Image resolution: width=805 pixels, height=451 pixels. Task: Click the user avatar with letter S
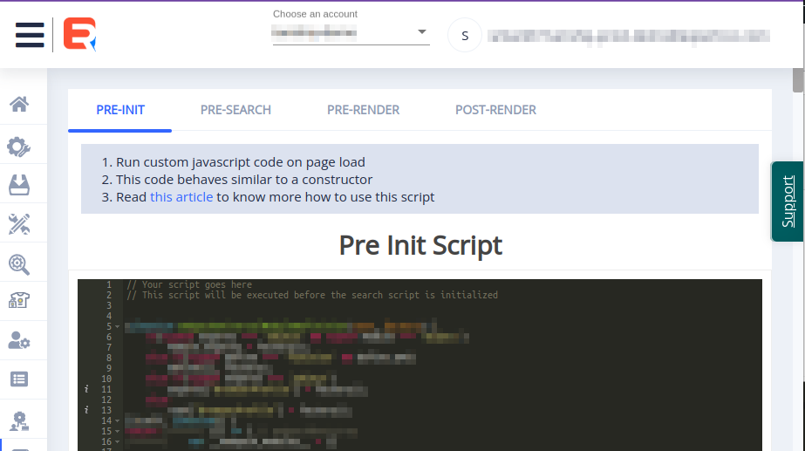(x=465, y=36)
